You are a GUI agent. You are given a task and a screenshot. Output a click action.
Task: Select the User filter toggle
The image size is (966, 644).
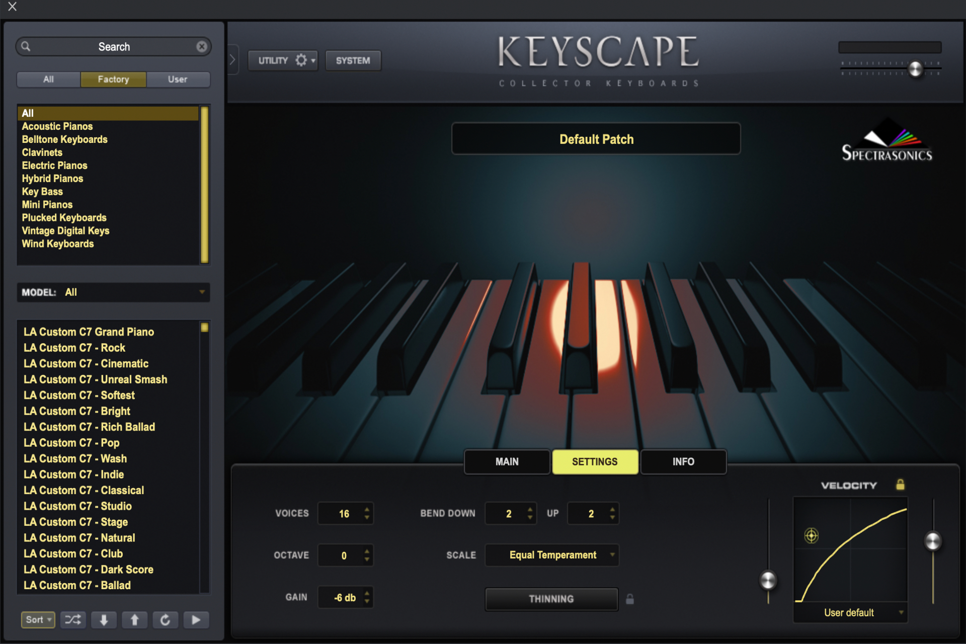point(178,79)
